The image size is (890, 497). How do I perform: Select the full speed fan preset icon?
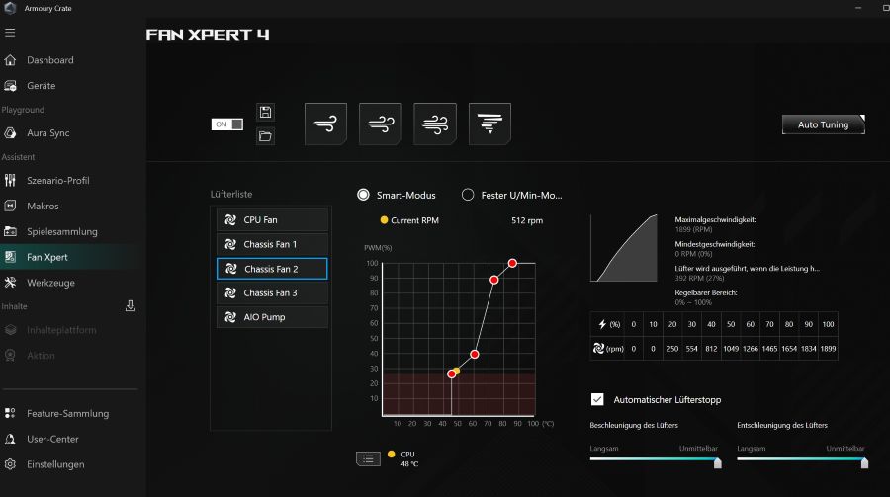(x=489, y=124)
